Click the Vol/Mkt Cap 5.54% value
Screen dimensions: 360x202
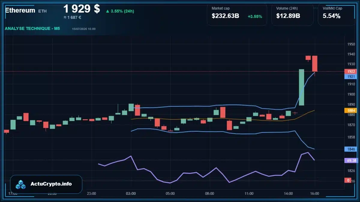tap(331, 16)
